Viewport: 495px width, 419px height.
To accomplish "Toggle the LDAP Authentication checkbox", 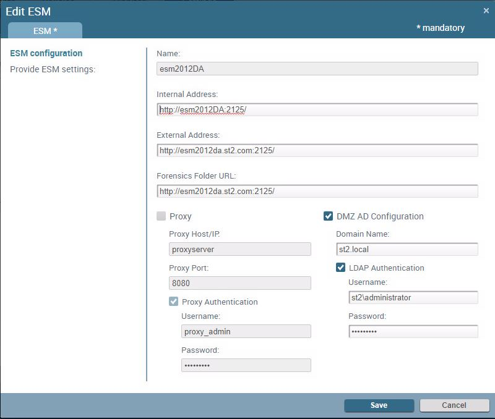I will tap(340, 268).
